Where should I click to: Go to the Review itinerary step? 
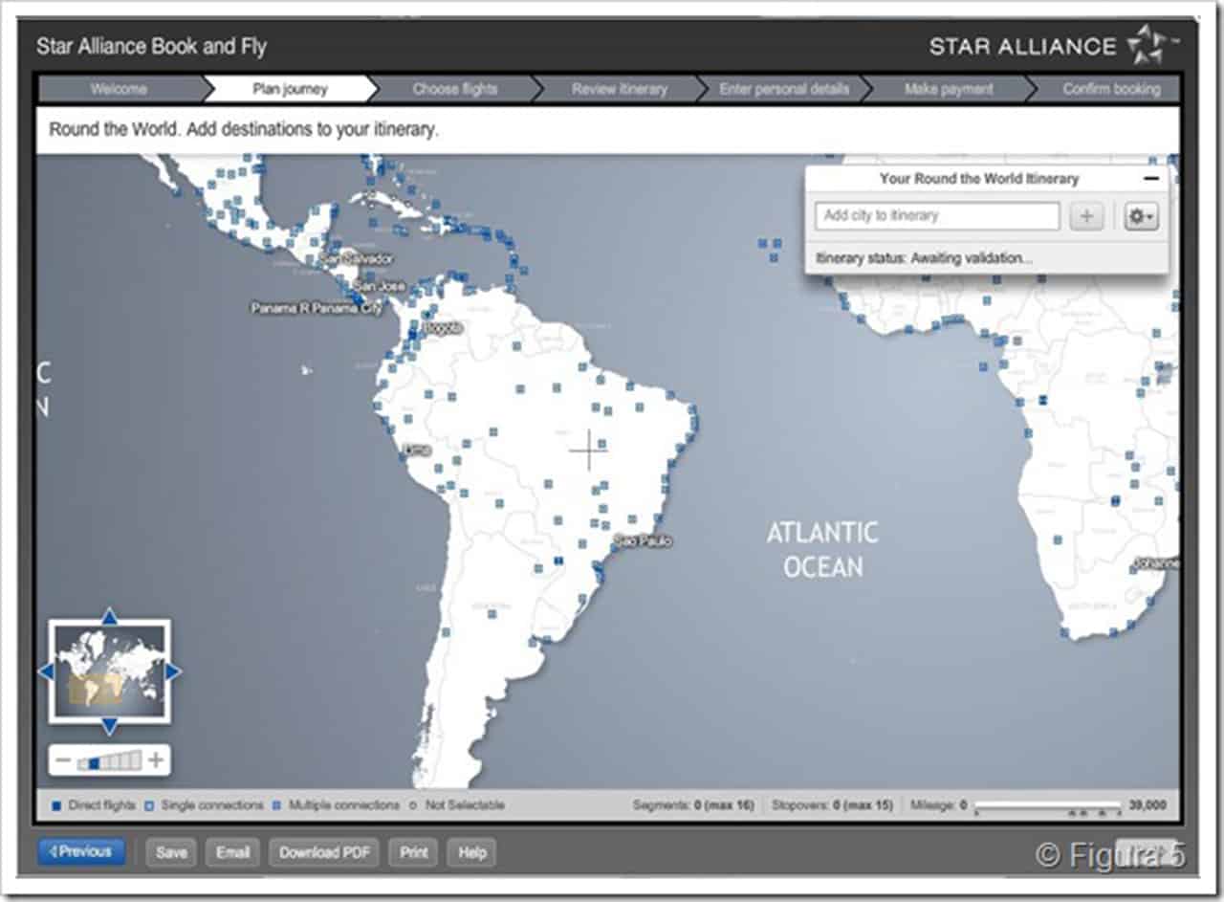pos(620,89)
